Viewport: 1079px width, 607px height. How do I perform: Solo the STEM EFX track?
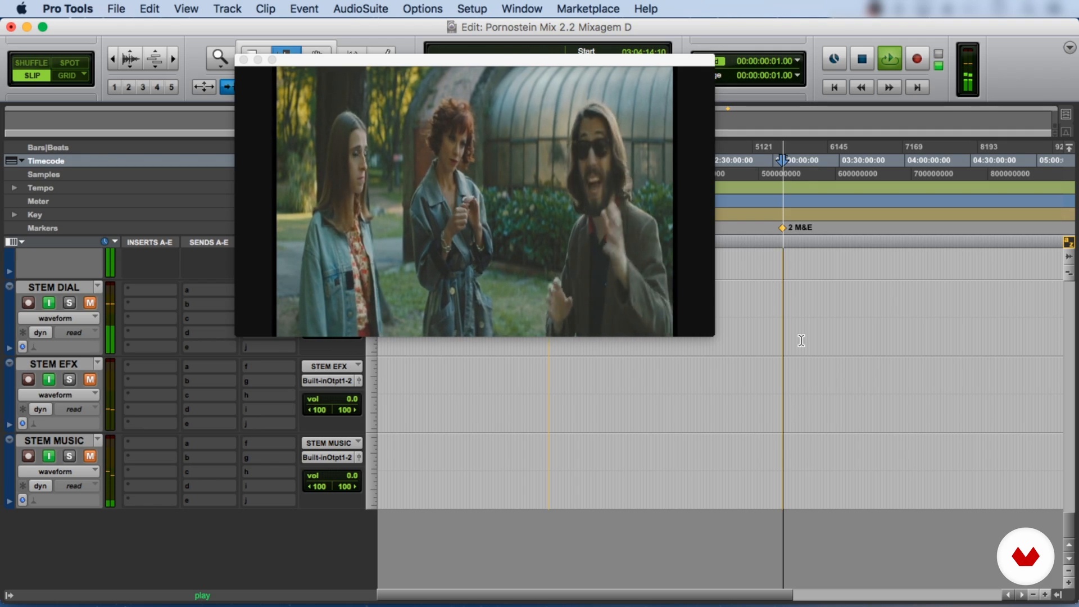tap(69, 379)
